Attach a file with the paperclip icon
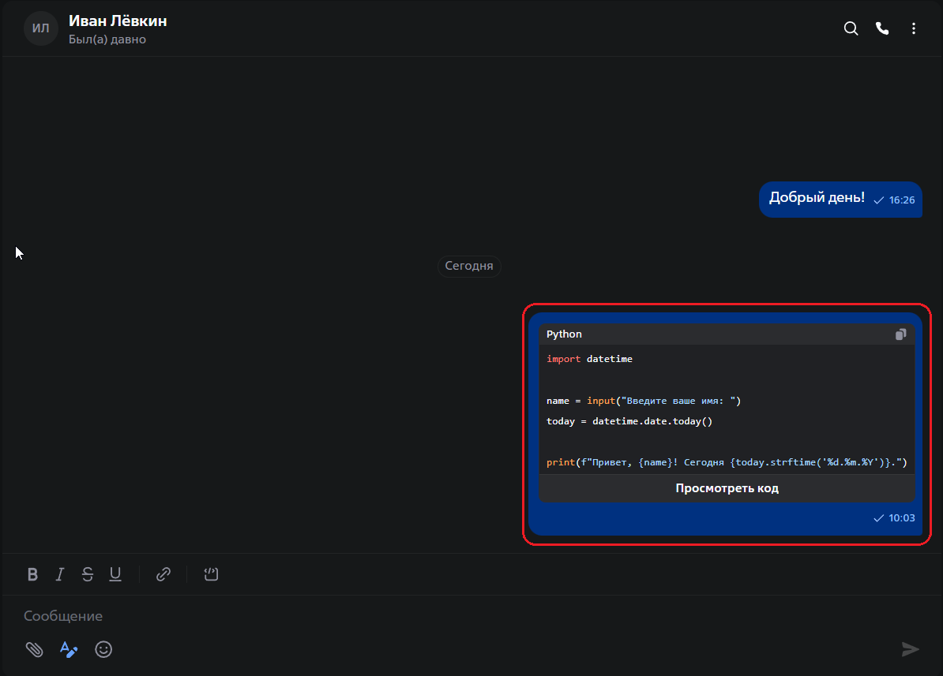Image resolution: width=943 pixels, height=676 pixels. coord(34,649)
